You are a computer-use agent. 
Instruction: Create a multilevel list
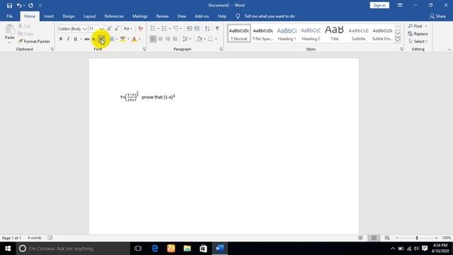point(176,28)
